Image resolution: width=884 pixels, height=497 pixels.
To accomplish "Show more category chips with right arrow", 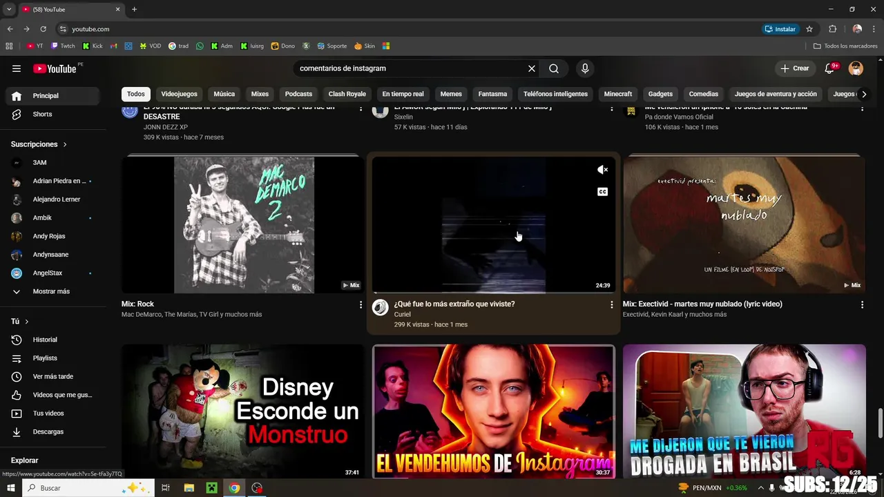I will tap(863, 94).
